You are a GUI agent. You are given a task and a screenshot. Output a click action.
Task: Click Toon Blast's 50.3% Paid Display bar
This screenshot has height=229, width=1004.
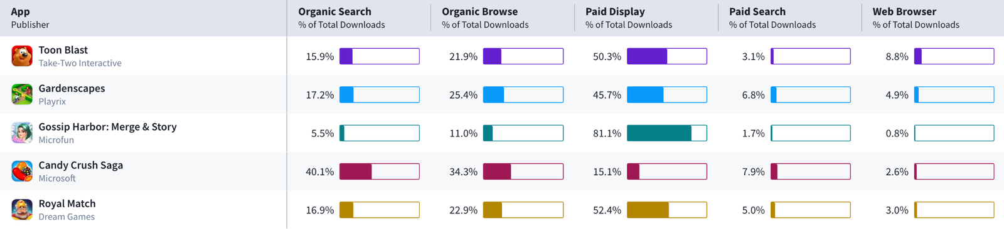(667, 56)
